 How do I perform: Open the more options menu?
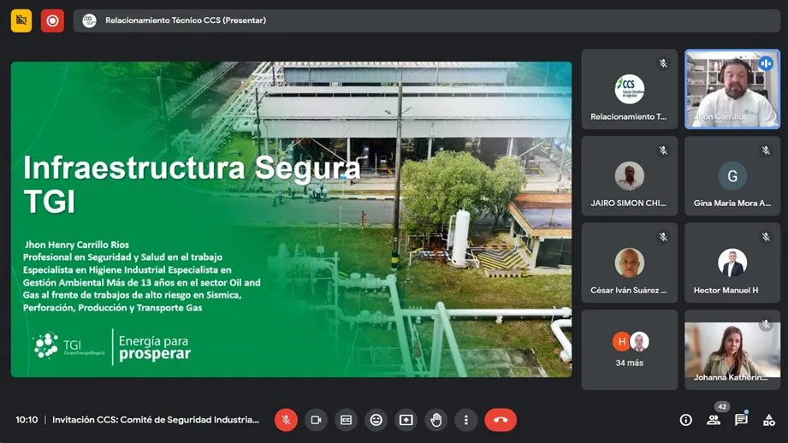465,420
